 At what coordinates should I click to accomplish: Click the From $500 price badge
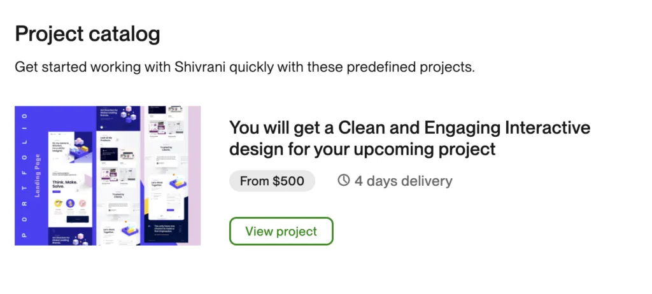272,181
